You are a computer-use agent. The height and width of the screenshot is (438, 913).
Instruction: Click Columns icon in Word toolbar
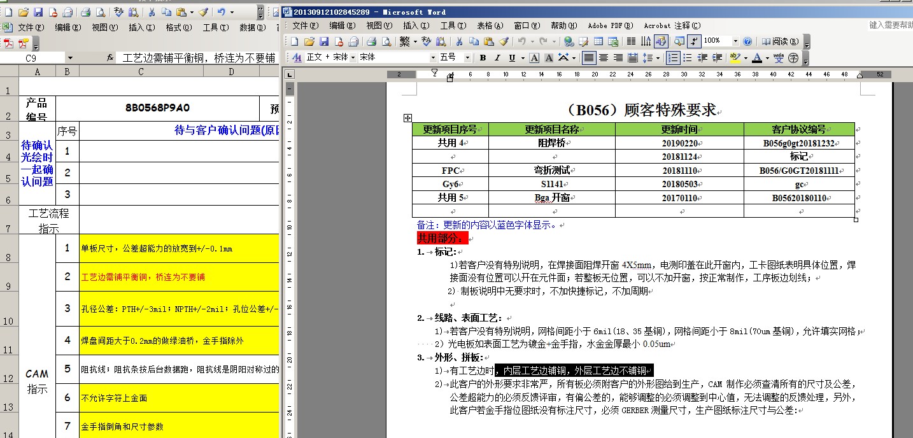coord(631,41)
